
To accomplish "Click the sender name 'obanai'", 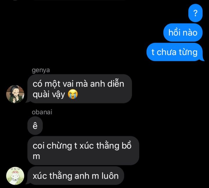I will [42, 112].
